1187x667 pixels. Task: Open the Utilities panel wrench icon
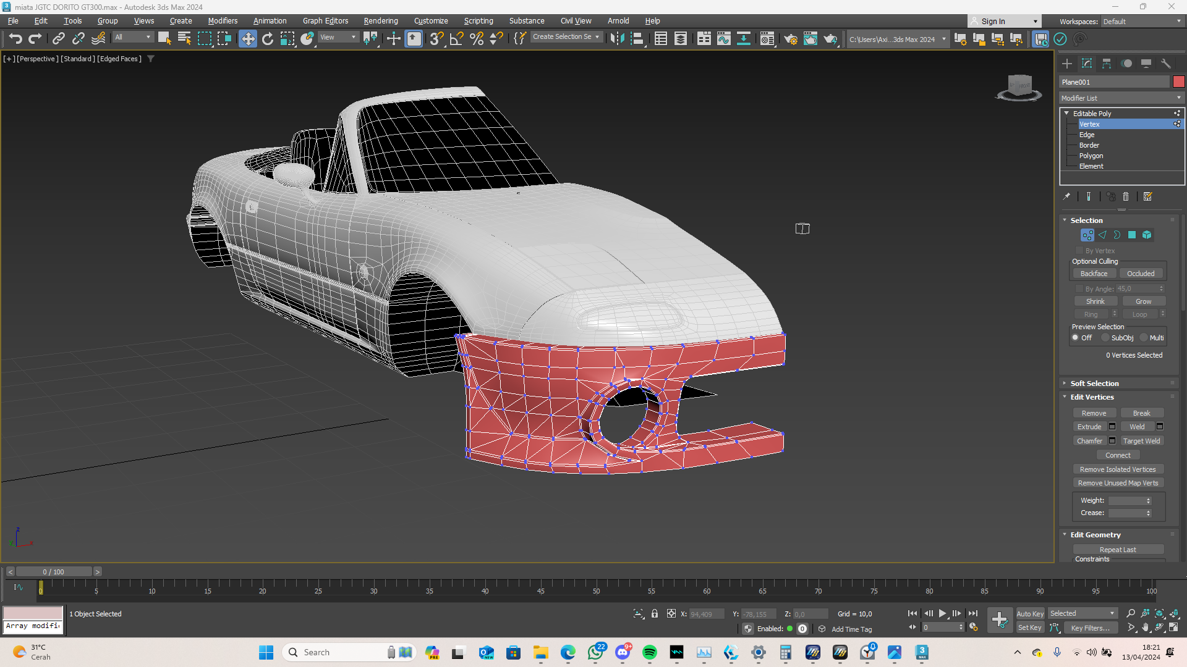(1166, 64)
